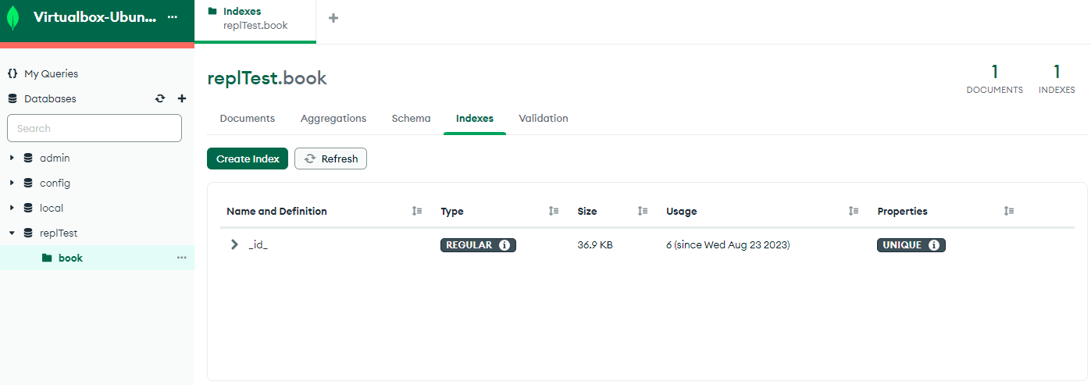This screenshot has height=385, width=1091.
Task: Select the Indexes collection tab
Action: (475, 119)
